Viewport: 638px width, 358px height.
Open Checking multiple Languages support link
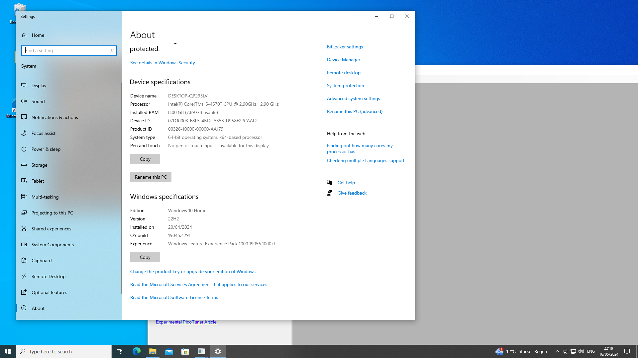pos(366,160)
